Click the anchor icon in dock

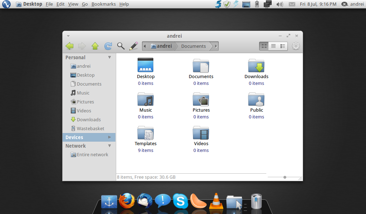109,202
